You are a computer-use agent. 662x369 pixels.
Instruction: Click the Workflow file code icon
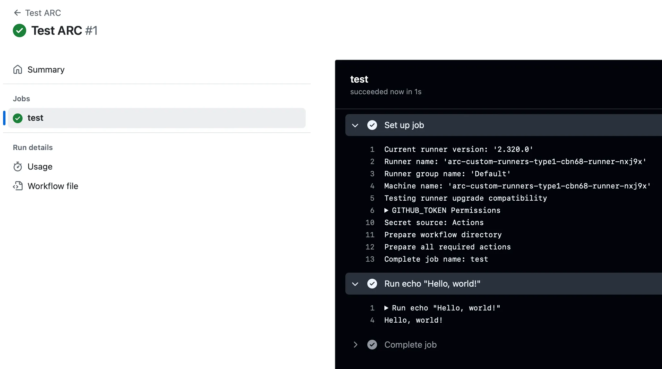click(x=18, y=186)
